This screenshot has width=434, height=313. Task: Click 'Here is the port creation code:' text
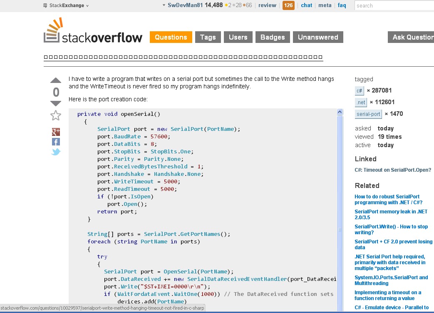[108, 99]
